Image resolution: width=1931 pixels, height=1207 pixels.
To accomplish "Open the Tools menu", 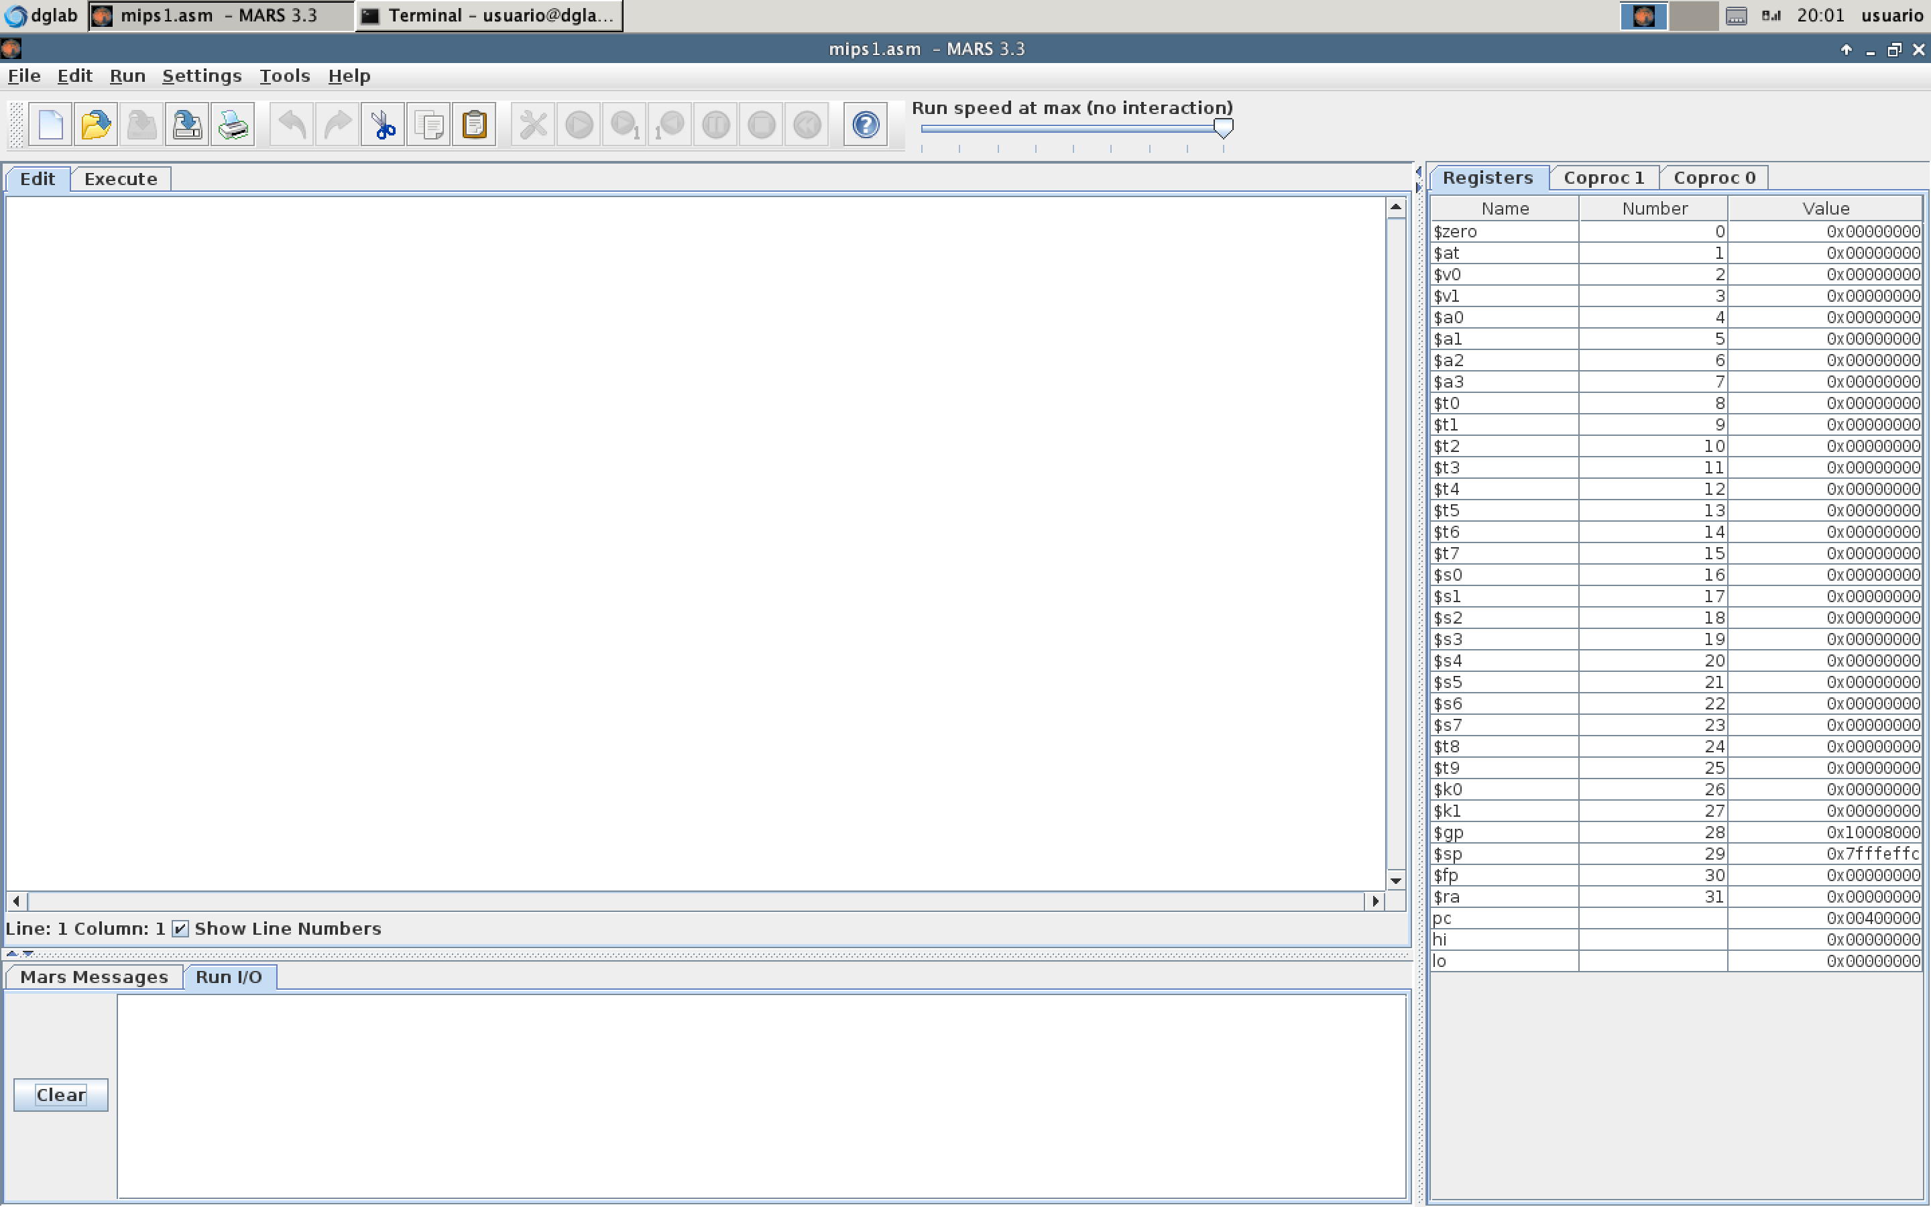I will tap(284, 76).
